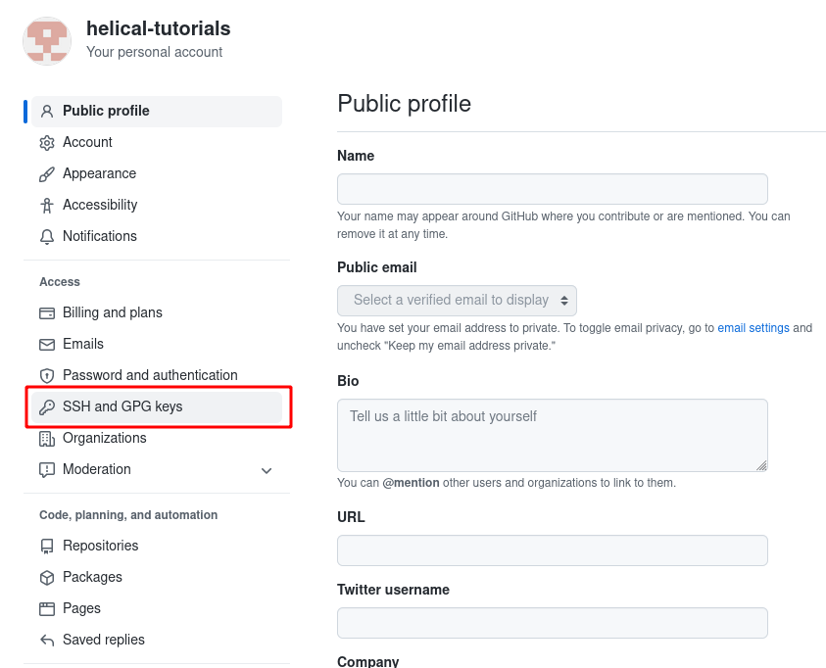Click the bell icon beside Notifications
This screenshot has height=668, width=826.
(x=47, y=237)
